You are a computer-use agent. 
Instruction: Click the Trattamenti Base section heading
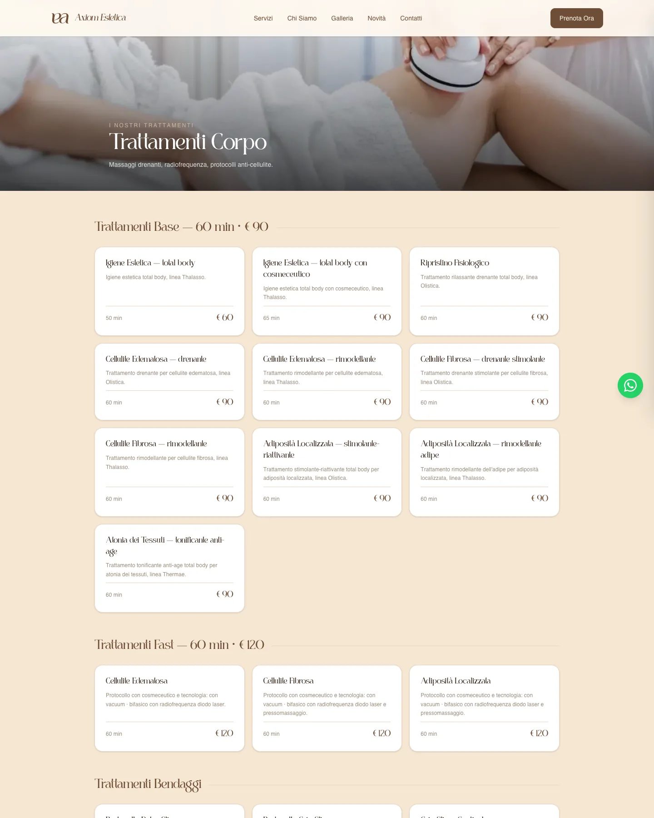point(182,226)
